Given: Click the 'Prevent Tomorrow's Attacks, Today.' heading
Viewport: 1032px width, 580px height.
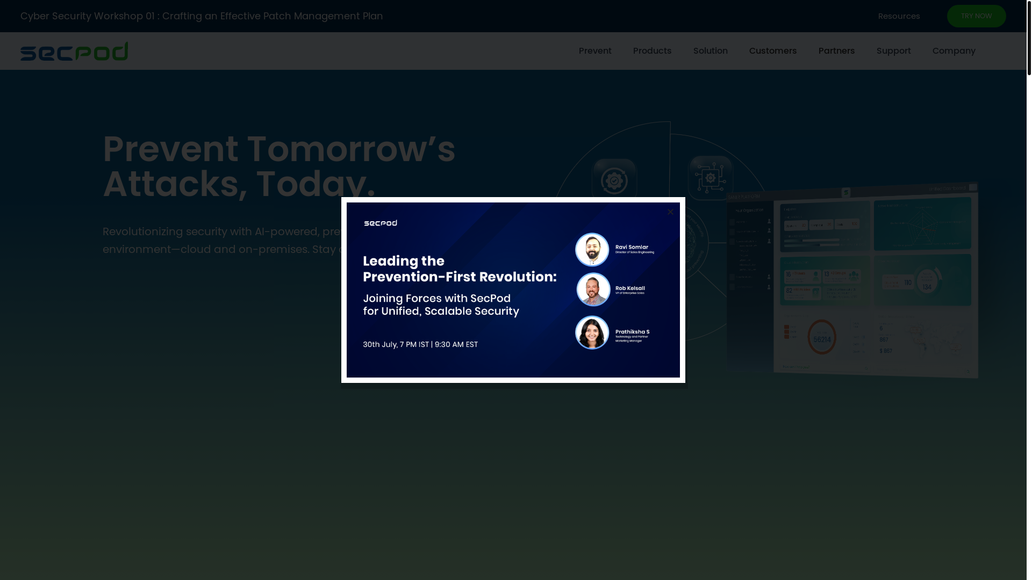Looking at the screenshot, I should (279, 166).
